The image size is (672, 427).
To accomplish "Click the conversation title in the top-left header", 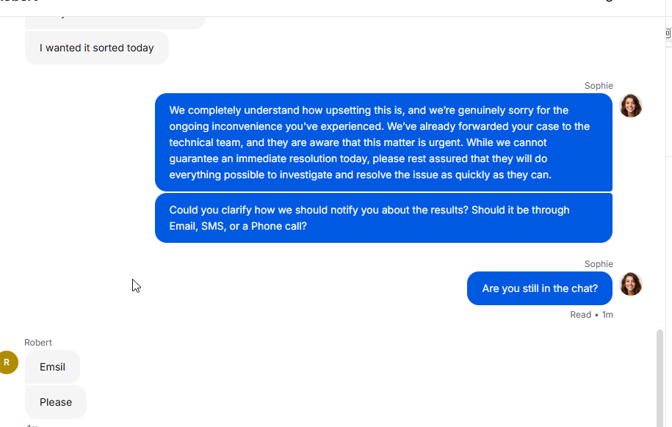I will (19, 1).
